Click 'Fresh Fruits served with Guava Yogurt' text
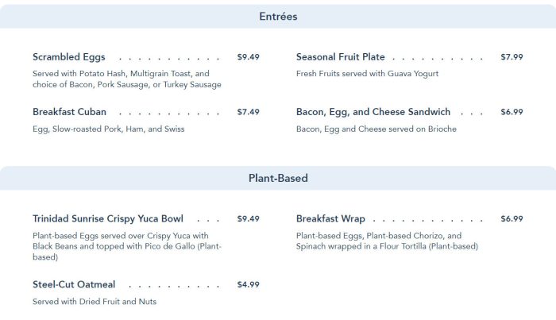The width and height of the screenshot is (556, 320). point(367,74)
